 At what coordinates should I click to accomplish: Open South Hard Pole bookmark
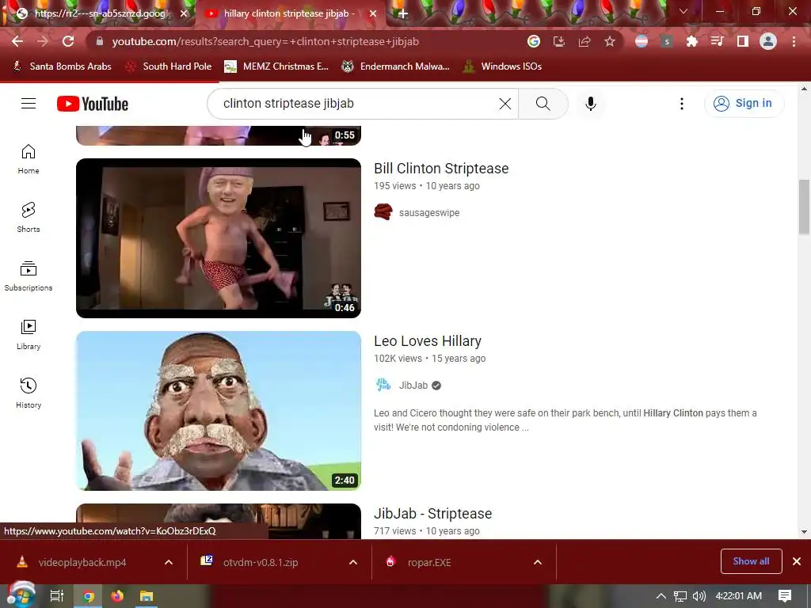tap(169, 66)
